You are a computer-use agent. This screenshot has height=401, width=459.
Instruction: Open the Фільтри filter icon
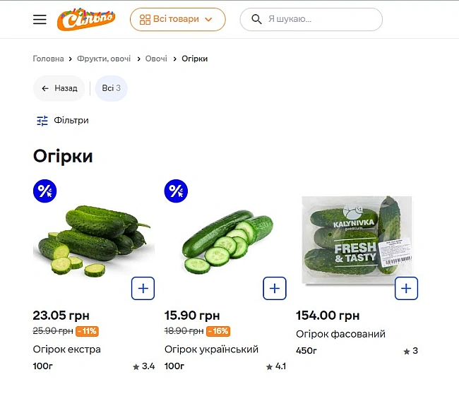(42, 121)
